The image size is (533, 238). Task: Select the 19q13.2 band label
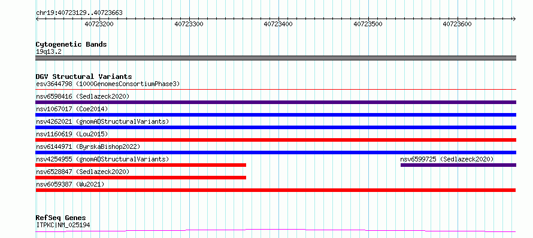click(x=49, y=52)
